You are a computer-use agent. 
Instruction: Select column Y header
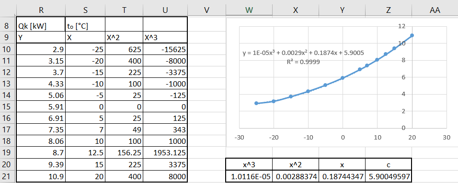[342, 10]
